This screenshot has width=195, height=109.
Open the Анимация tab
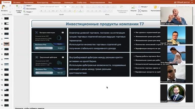click(69, 2)
